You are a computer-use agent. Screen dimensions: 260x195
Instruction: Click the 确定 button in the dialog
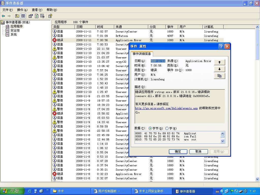click(178, 152)
